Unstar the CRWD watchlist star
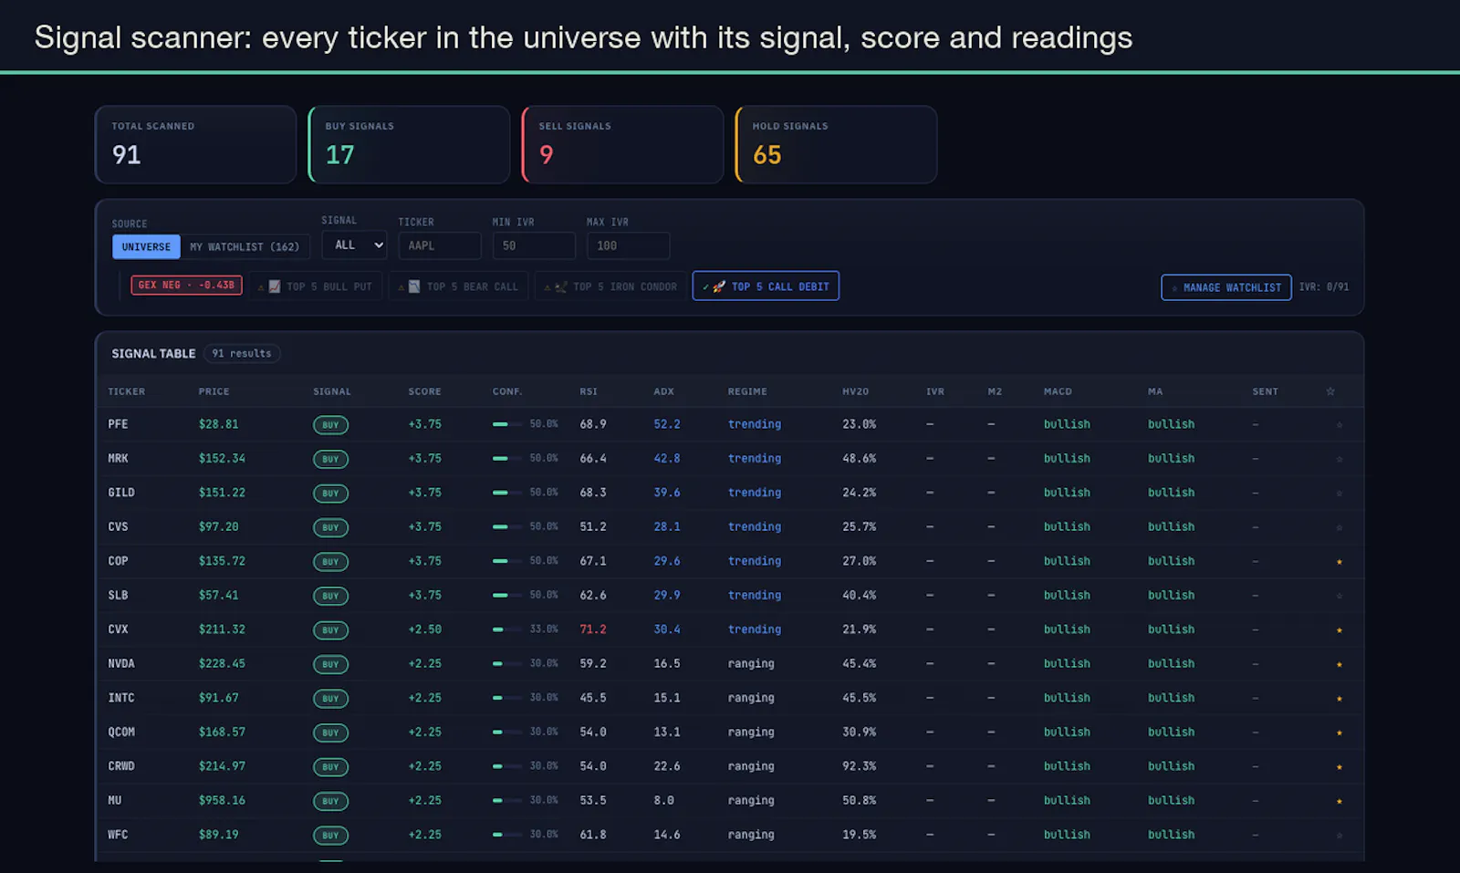 pos(1339,767)
